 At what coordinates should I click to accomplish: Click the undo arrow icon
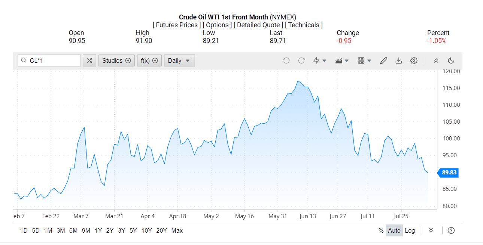tap(286, 61)
